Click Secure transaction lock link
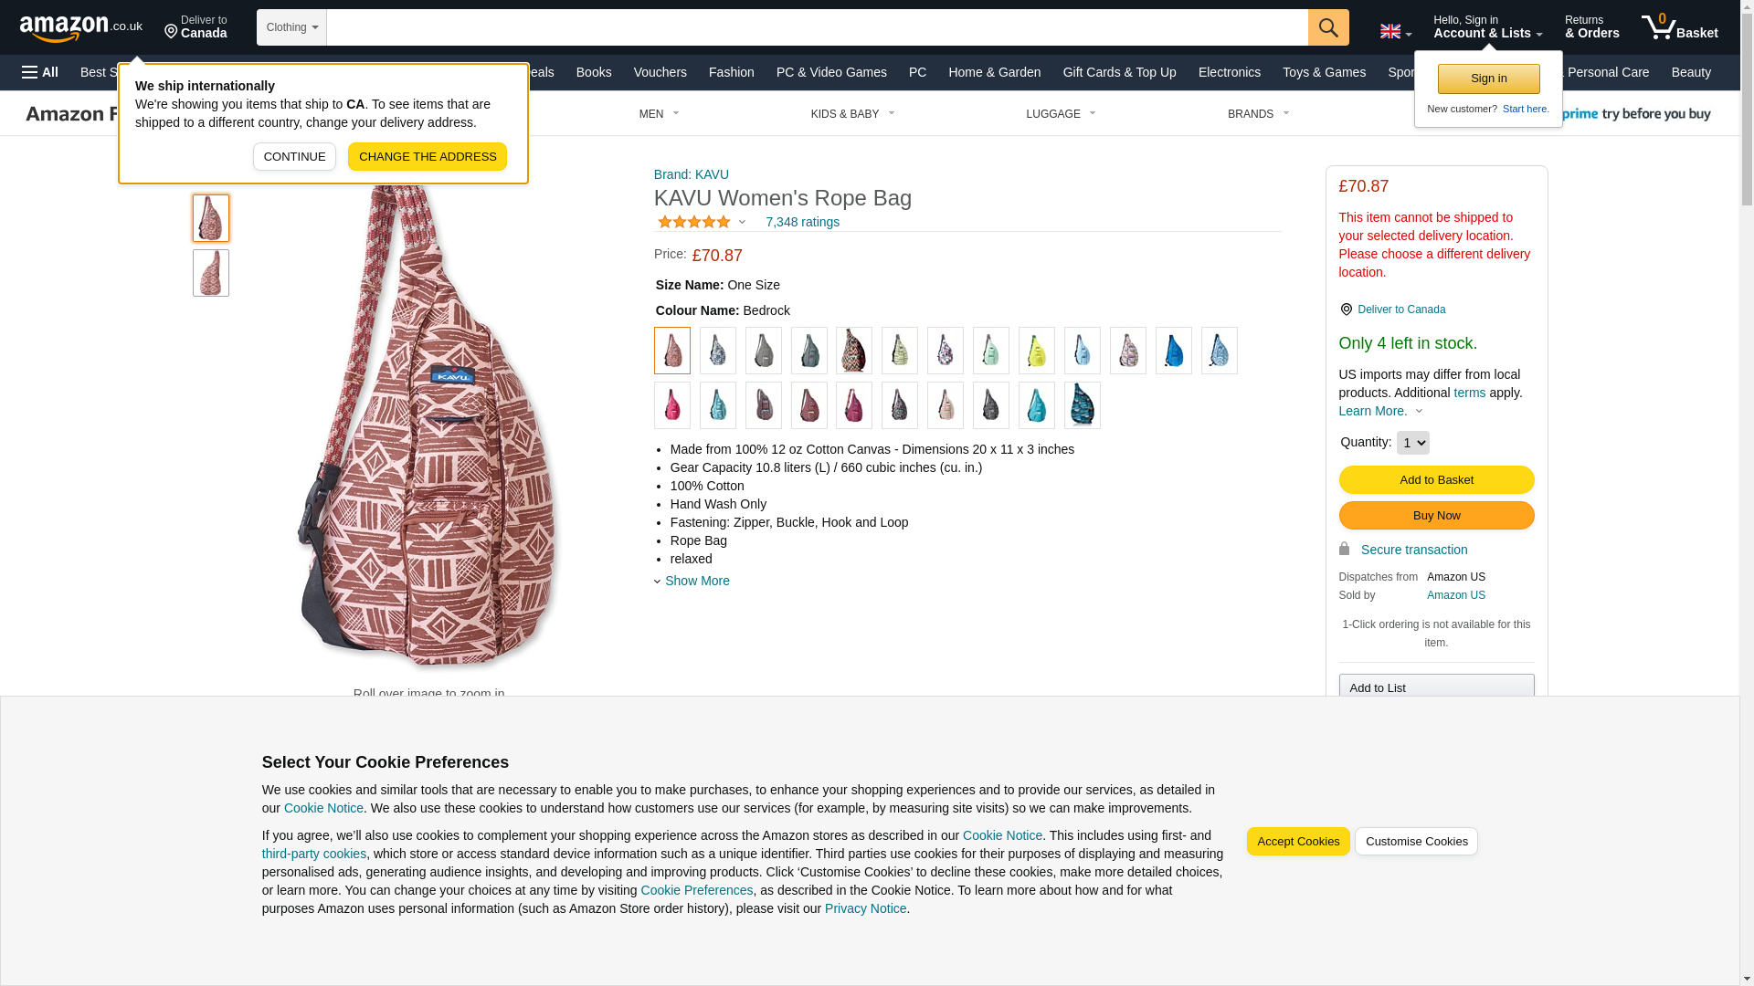Image resolution: width=1754 pixels, height=986 pixels. (x=1413, y=550)
